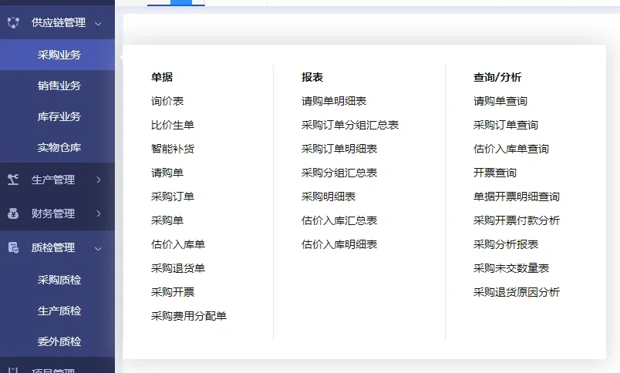Open 销售业务 submenu
The image size is (620, 373).
(x=59, y=86)
